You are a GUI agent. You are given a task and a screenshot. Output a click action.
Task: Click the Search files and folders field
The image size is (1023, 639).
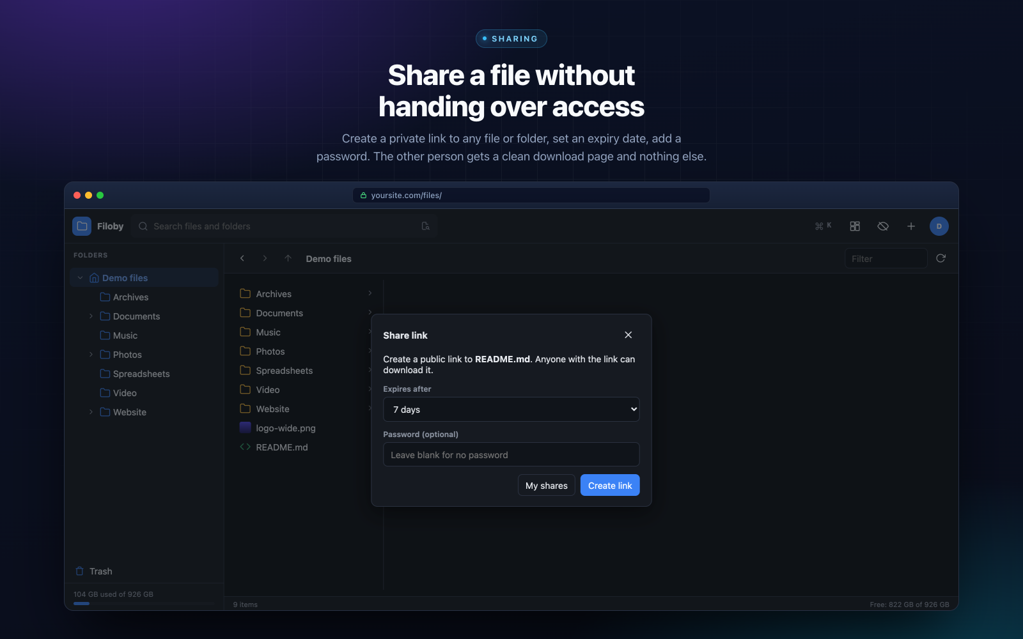click(x=285, y=226)
